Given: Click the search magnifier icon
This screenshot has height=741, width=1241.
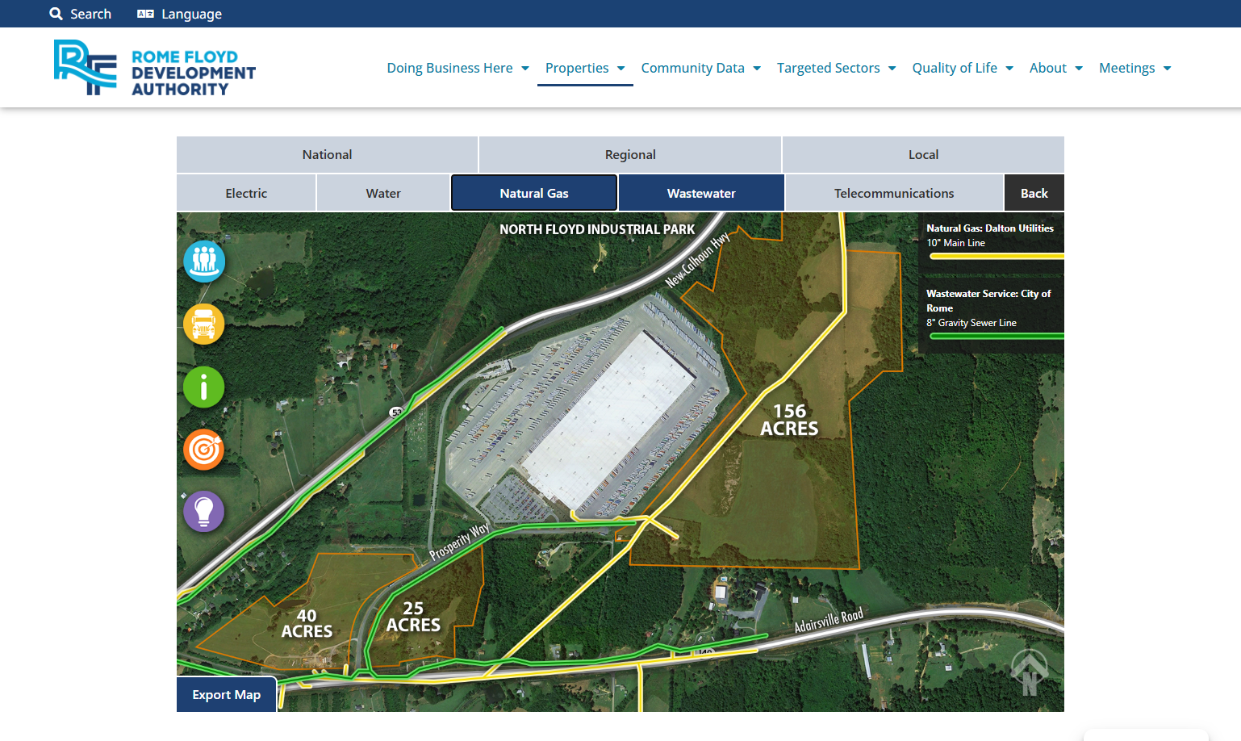Looking at the screenshot, I should (x=56, y=14).
